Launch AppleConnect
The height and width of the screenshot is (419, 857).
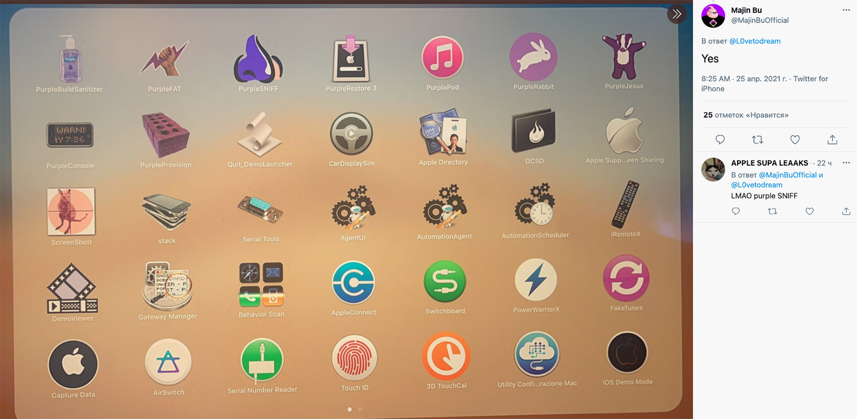click(x=354, y=282)
